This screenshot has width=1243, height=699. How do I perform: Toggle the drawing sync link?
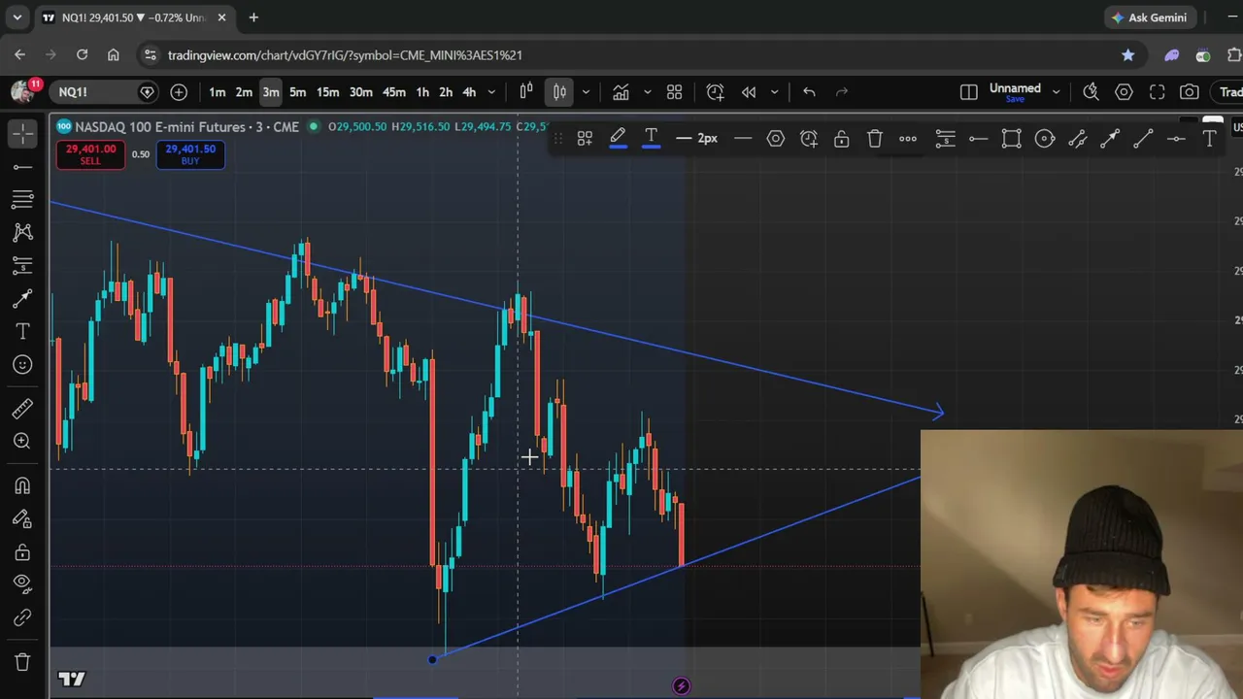tap(22, 617)
